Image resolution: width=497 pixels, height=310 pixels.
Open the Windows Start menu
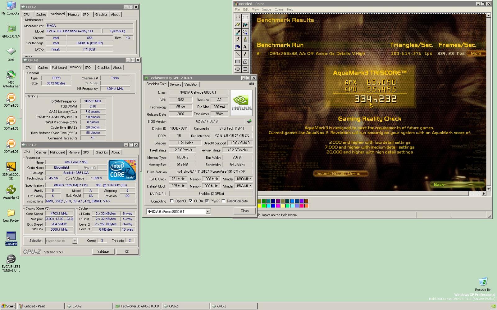(8, 306)
